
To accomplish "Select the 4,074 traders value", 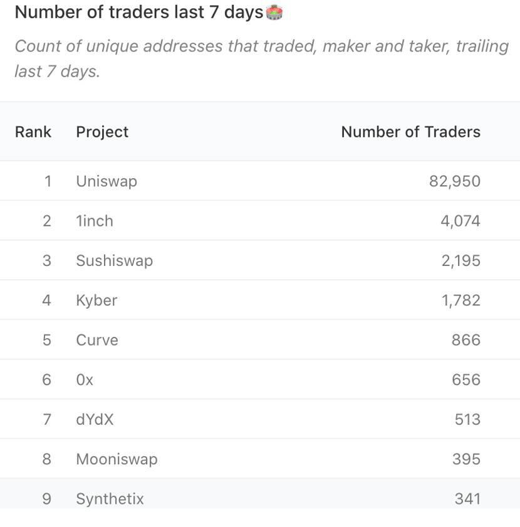I will click(x=460, y=221).
